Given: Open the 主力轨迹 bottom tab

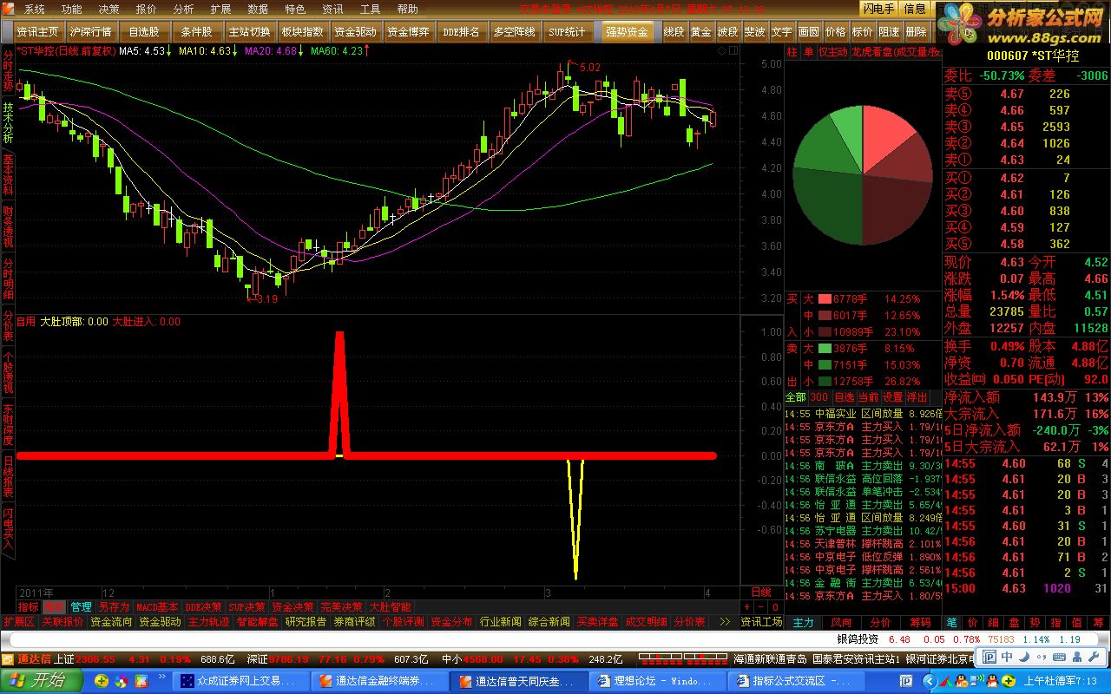Looking at the screenshot, I should click(x=208, y=622).
